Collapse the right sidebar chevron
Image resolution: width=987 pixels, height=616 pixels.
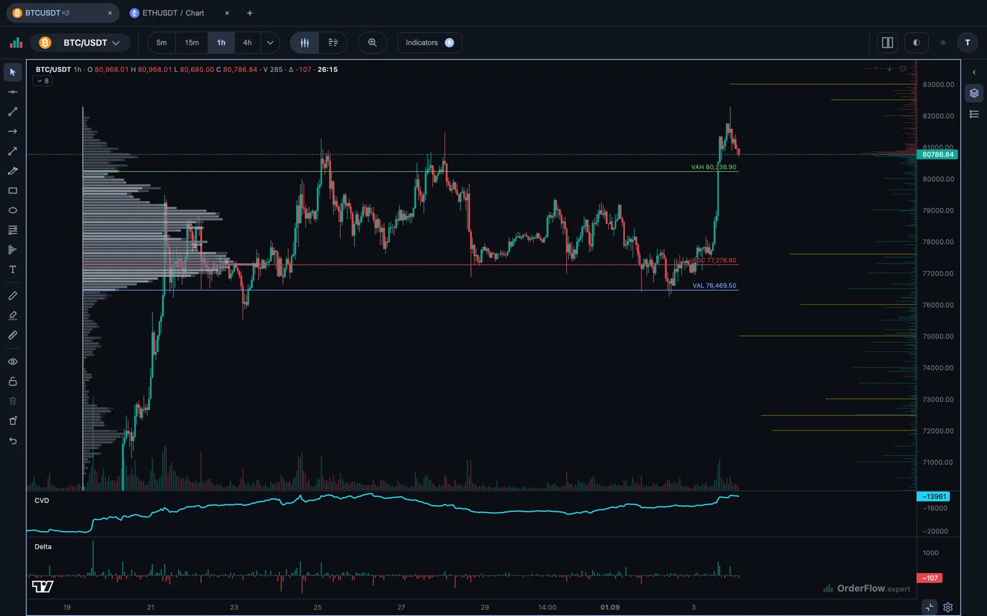[974, 72]
